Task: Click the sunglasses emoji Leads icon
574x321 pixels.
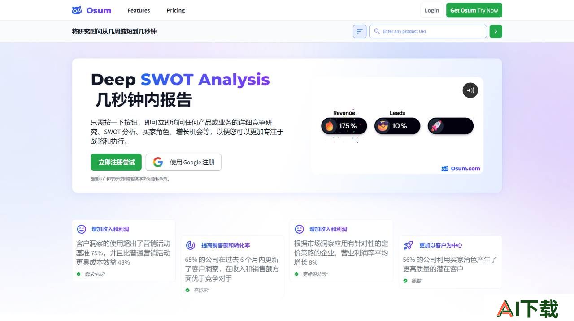Action: (383, 126)
